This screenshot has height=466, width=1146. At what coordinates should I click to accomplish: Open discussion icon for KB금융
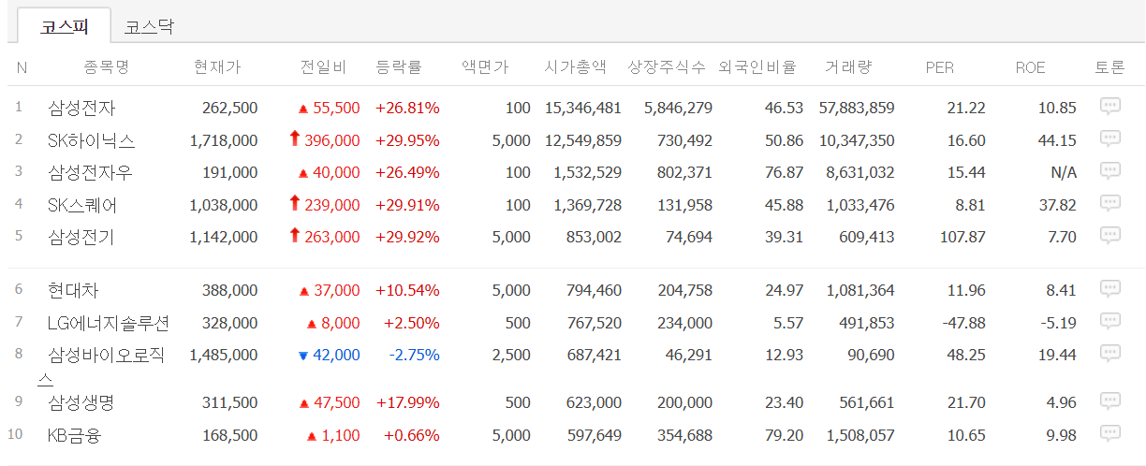pyautogui.click(x=1110, y=434)
